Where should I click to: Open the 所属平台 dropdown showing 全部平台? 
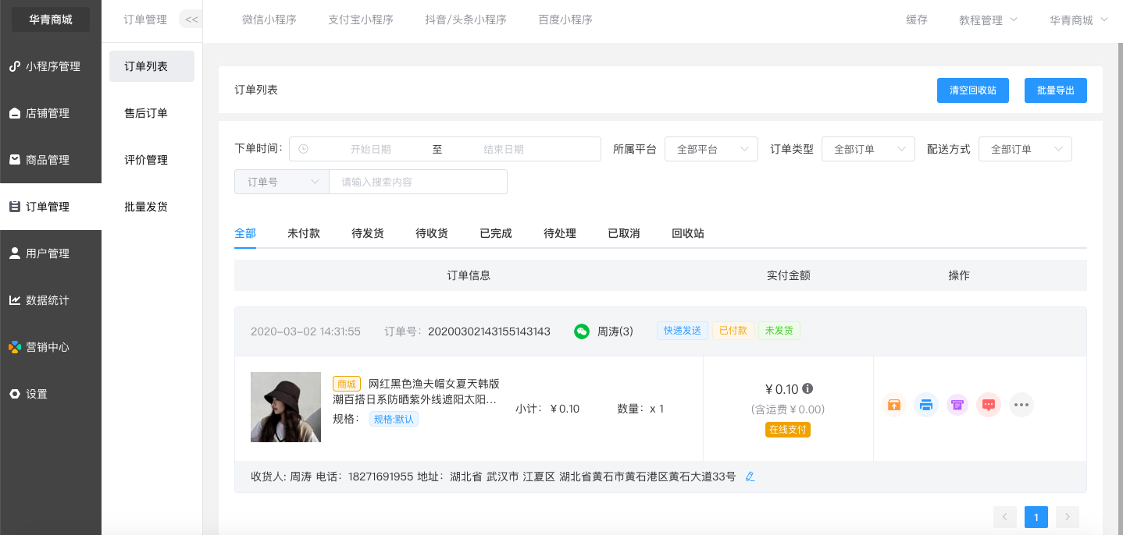[x=711, y=149]
